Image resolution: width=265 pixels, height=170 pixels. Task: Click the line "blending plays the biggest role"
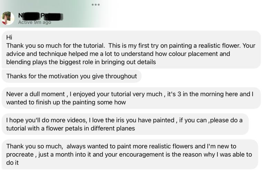(x=81, y=62)
